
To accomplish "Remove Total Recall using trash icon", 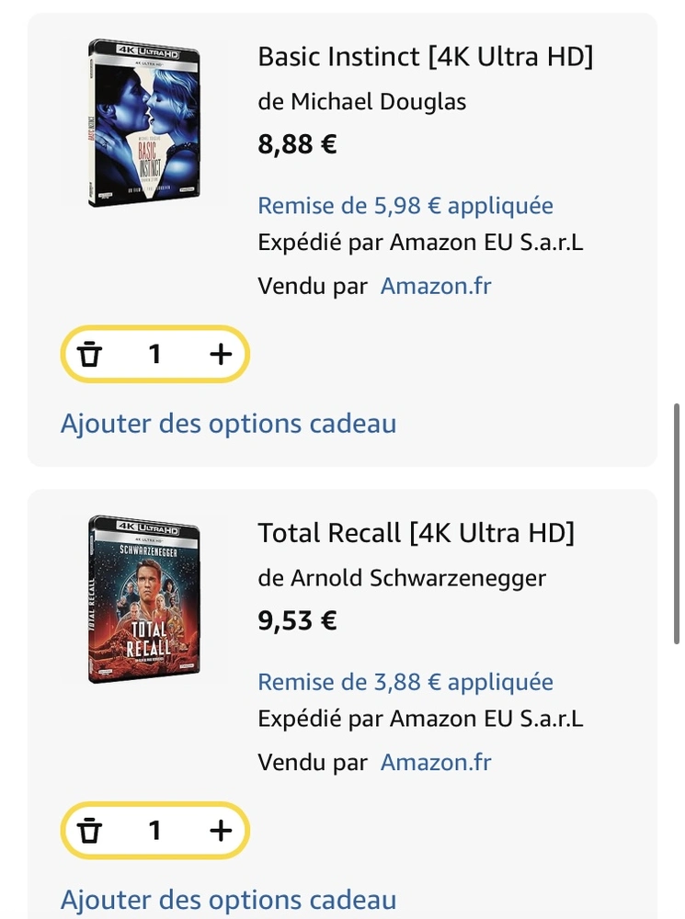I will point(90,830).
